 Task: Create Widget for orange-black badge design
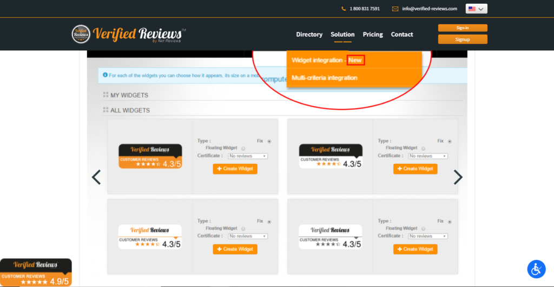pos(235,169)
